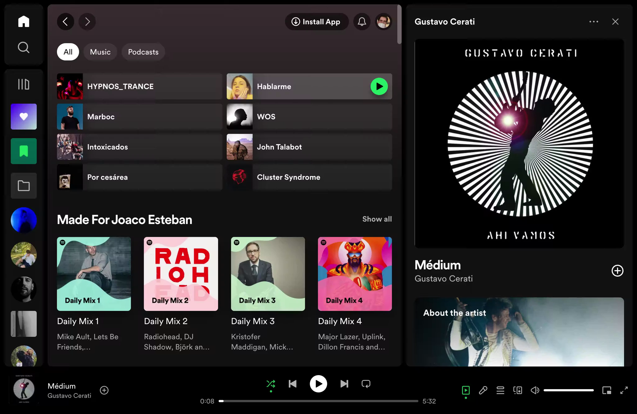
Task: Open Daily Mix 3 cover
Action: coord(268,274)
